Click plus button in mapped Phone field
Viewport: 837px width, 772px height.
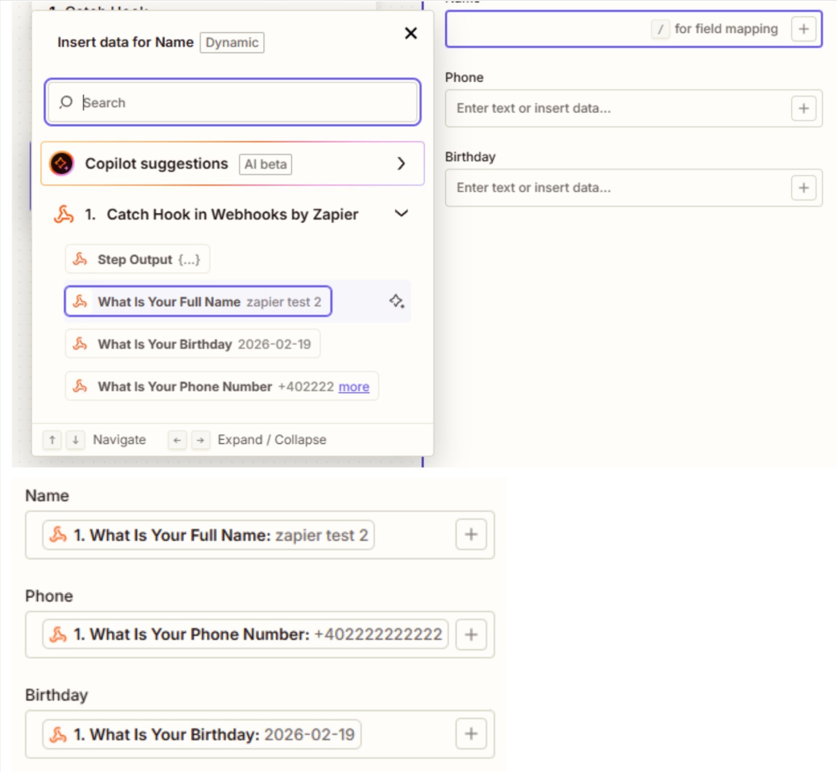click(x=471, y=634)
